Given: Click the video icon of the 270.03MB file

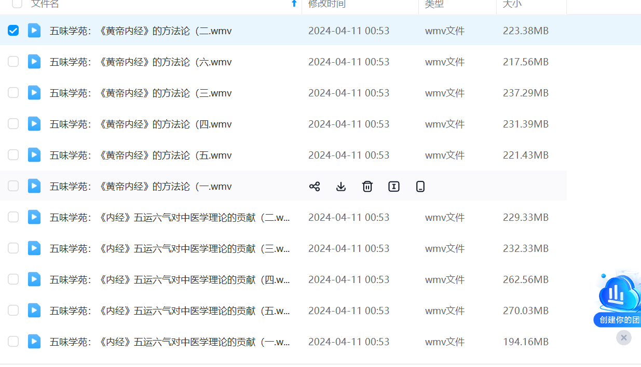Looking at the screenshot, I should [x=34, y=310].
